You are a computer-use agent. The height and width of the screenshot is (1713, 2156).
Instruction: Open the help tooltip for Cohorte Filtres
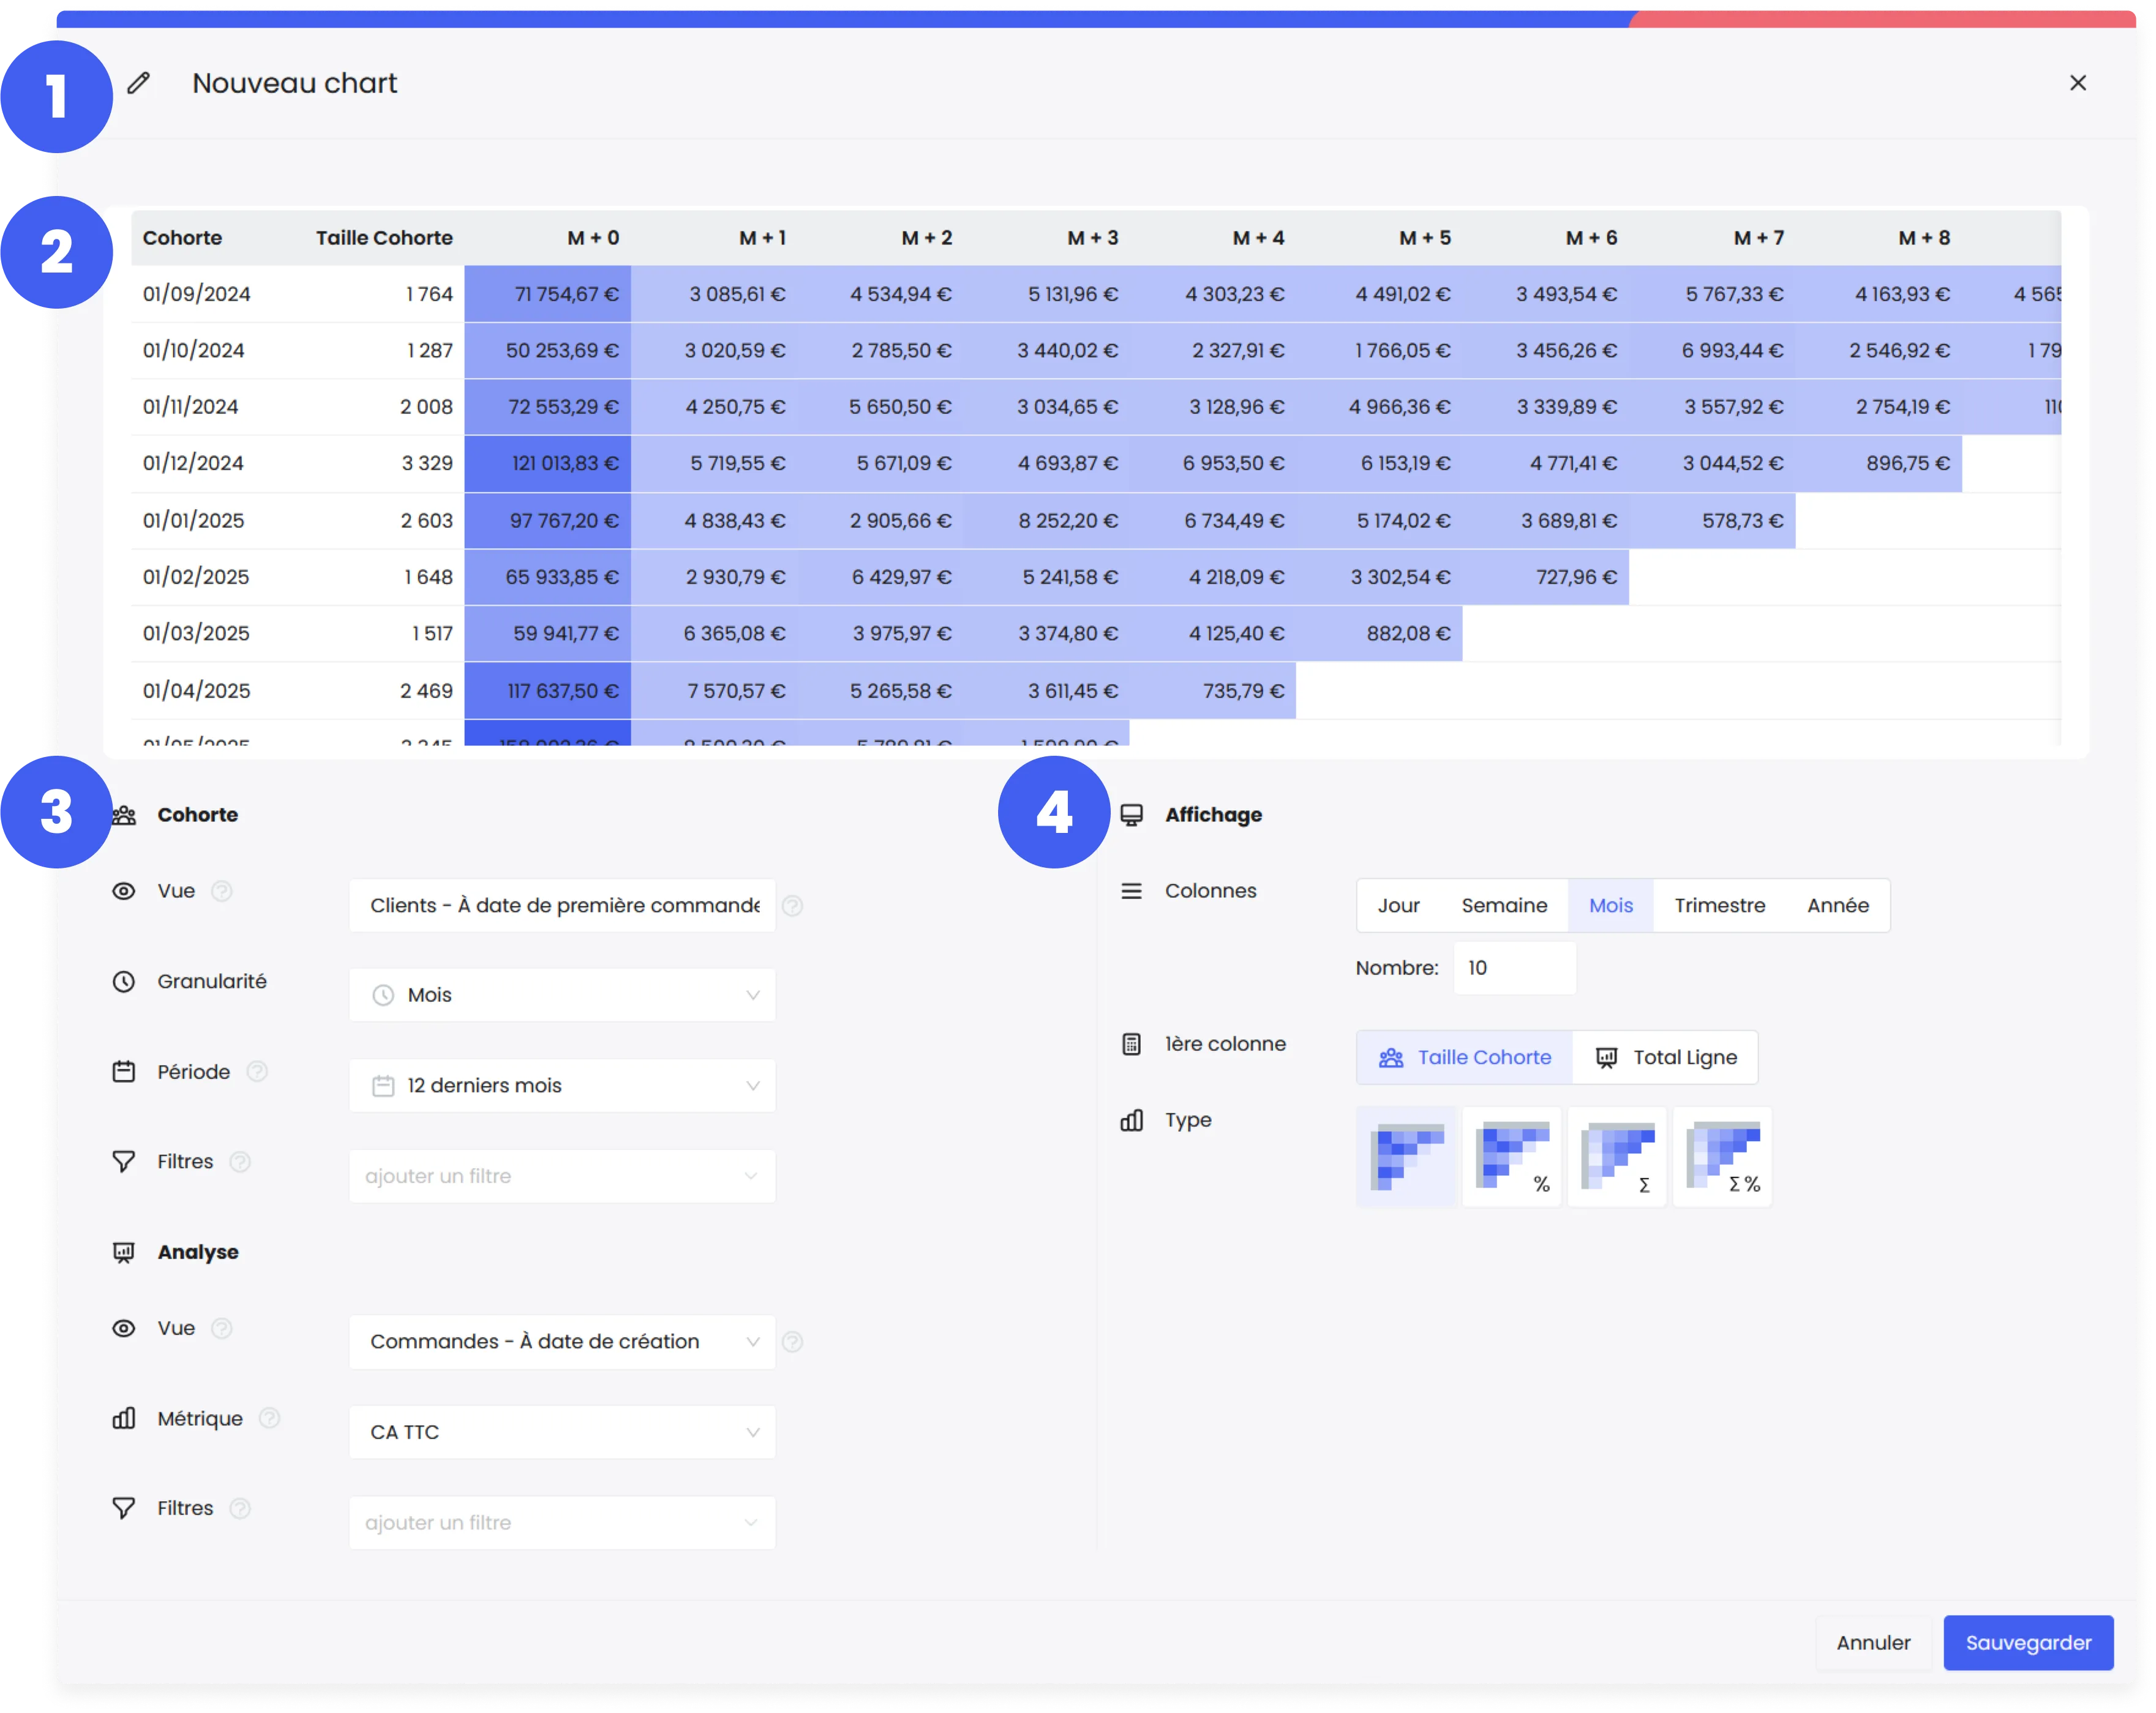click(x=240, y=1162)
